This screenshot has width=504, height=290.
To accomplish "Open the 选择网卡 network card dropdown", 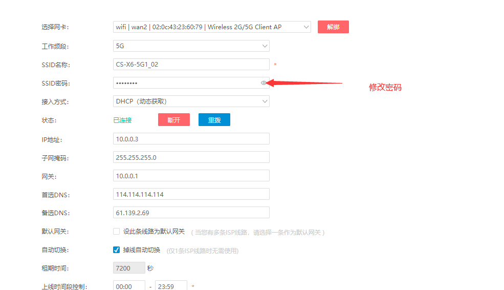I will click(212, 27).
